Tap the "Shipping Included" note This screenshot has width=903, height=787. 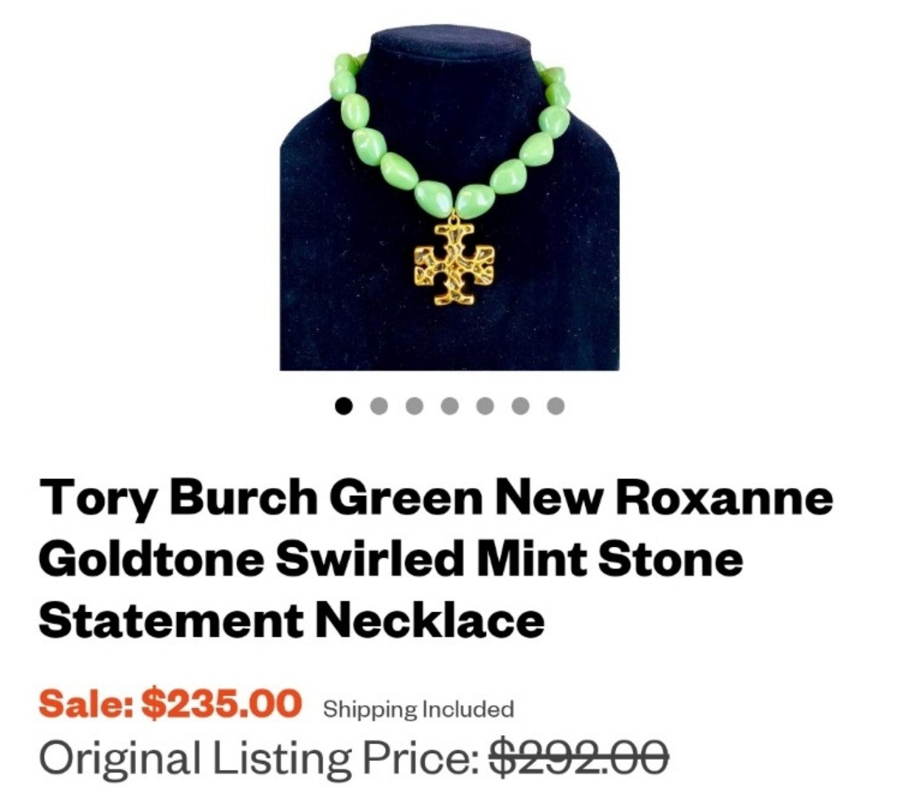point(418,709)
